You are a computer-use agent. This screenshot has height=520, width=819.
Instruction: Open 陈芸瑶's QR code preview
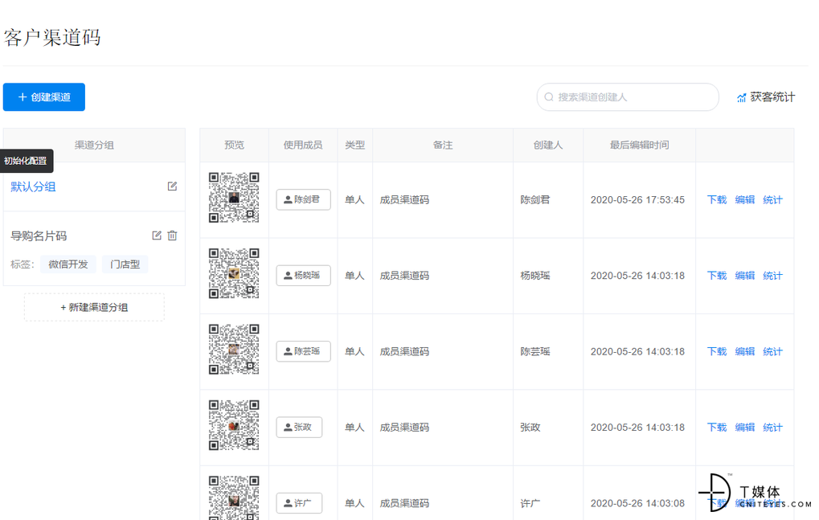pyautogui.click(x=234, y=350)
